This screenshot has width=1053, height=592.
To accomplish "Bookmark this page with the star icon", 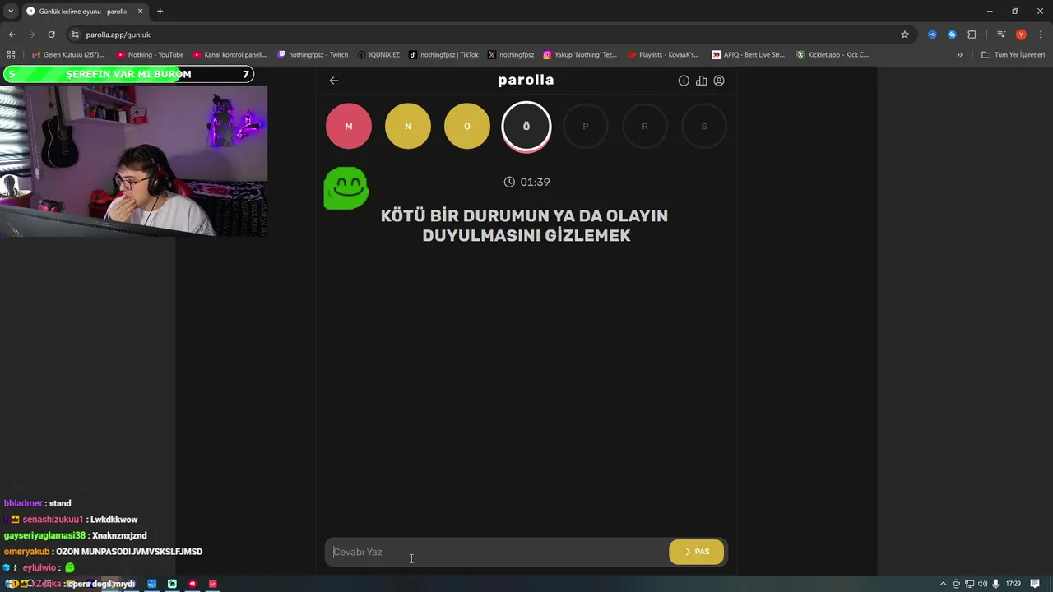I will (x=905, y=35).
